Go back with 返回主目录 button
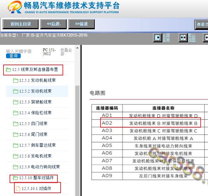 coord(20,24)
